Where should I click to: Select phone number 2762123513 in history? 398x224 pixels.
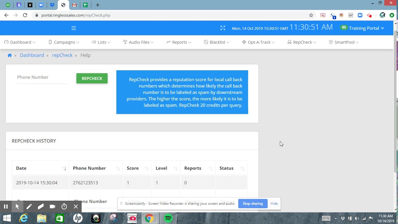86,183
